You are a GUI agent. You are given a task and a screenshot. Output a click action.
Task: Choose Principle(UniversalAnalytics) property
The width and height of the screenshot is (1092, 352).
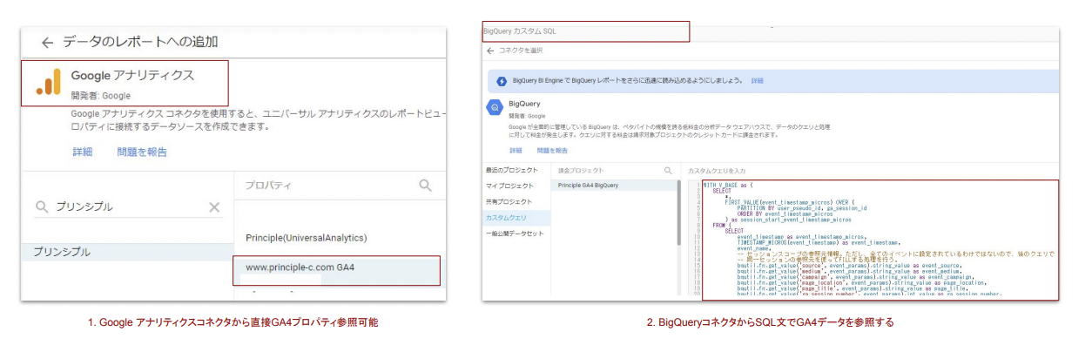click(x=306, y=238)
